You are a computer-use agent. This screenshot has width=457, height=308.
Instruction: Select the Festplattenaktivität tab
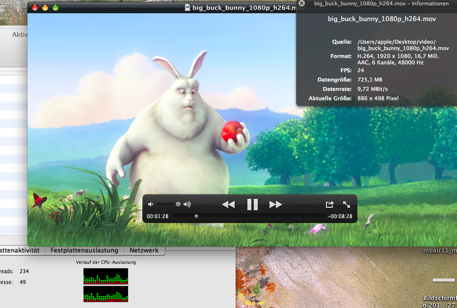tap(21, 250)
